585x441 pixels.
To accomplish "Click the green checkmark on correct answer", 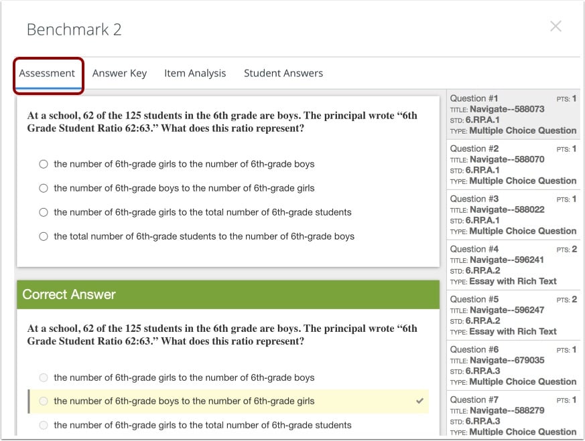I will pos(419,402).
